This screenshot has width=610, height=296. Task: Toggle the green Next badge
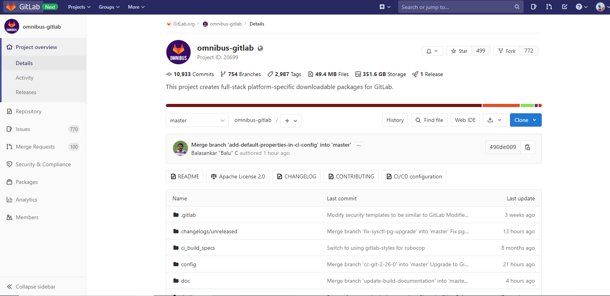(x=50, y=7)
